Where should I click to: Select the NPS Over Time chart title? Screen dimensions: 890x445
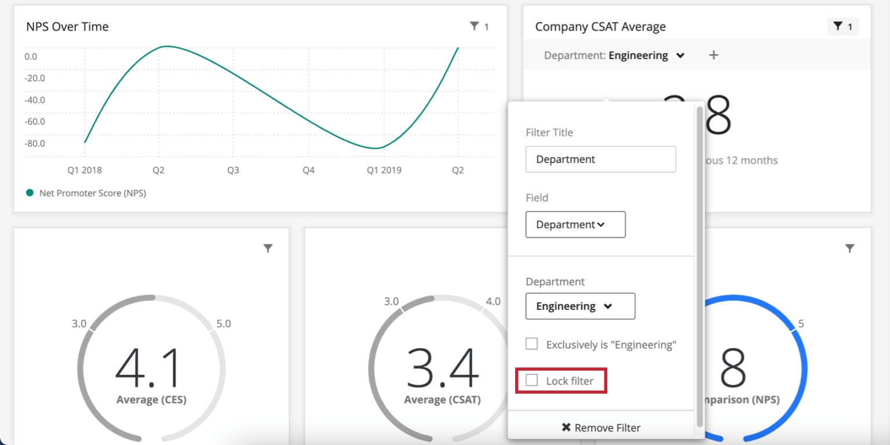(67, 26)
